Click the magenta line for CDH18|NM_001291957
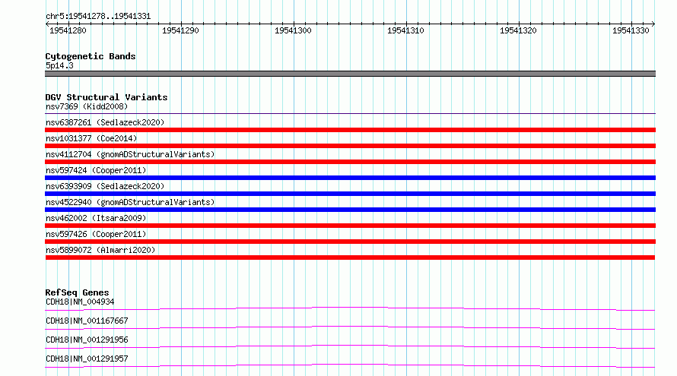This screenshot has height=376, width=677. tap(350, 365)
